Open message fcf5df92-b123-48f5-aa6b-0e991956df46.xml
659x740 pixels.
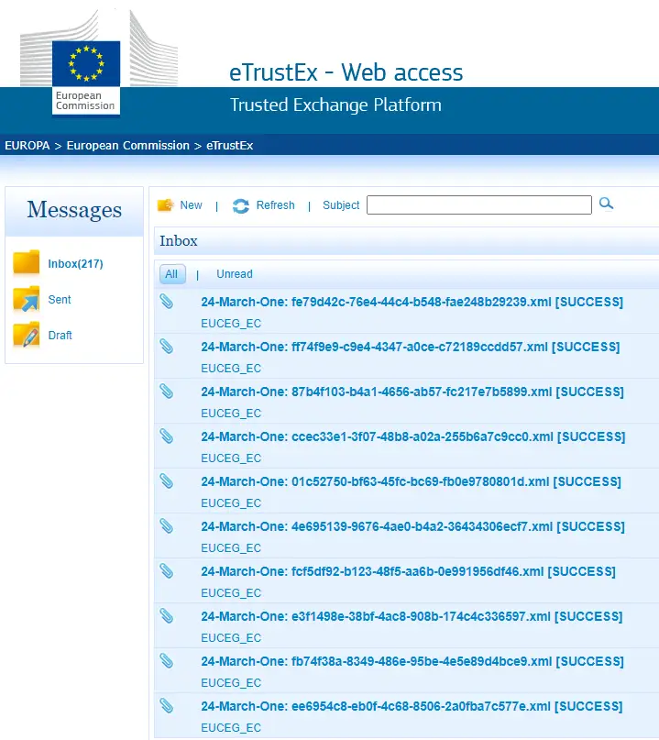408,571
